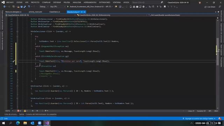
Task: Open Microsoft Edge from the taskbar
Action: (x=18, y=123)
